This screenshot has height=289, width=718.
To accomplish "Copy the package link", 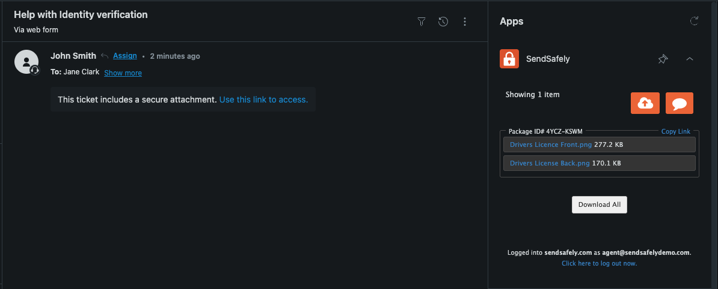I will click(676, 131).
